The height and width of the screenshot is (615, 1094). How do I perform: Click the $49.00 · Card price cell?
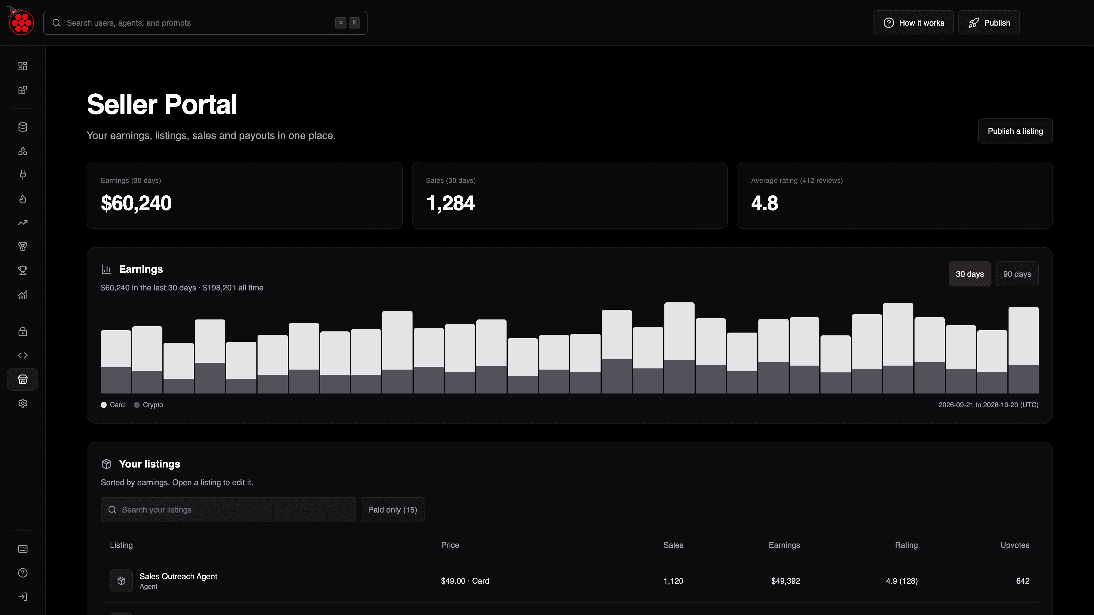[x=465, y=581]
